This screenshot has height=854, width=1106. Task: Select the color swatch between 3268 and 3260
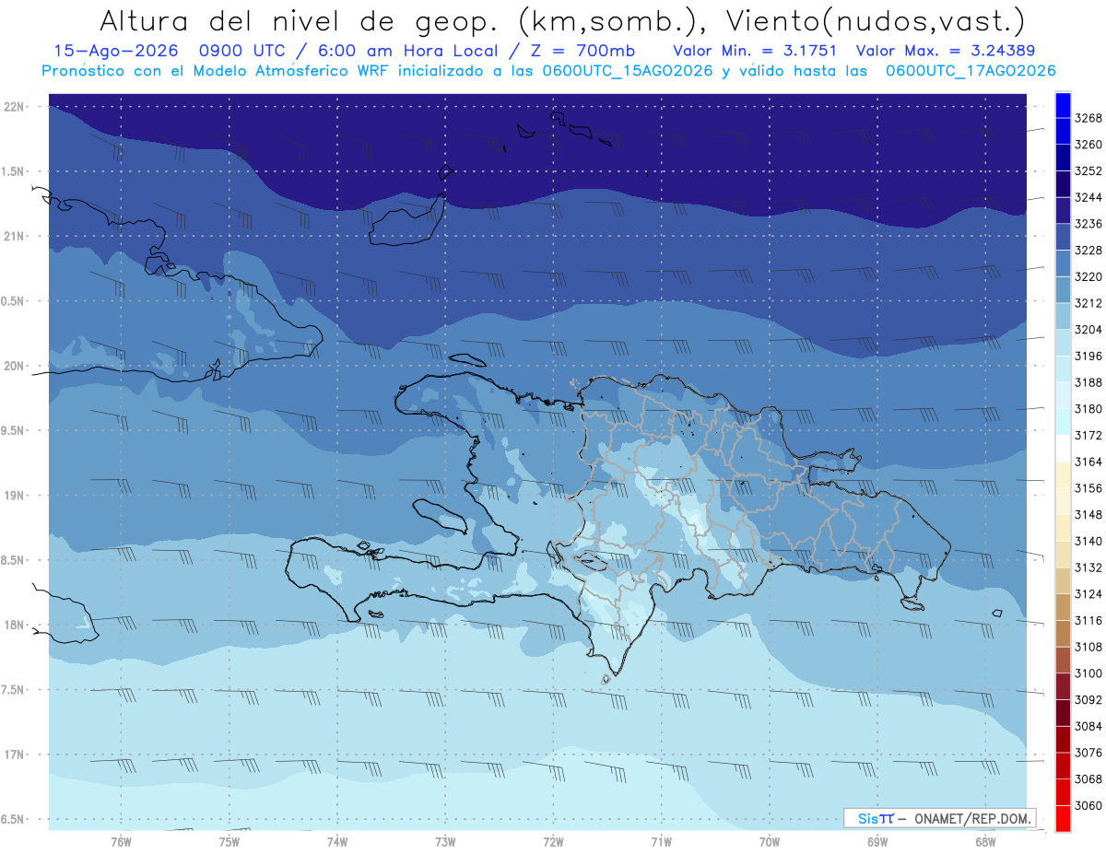click(1062, 132)
